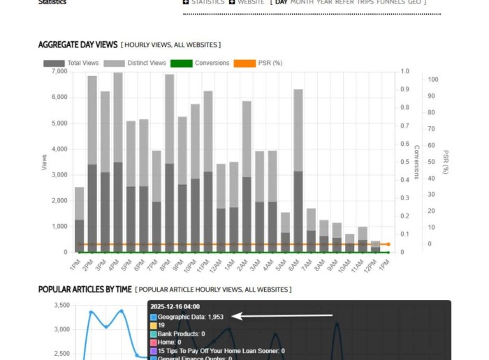This screenshot has height=360, width=489.
Task: Click the blue Geographic Data tooltip swatch
Action: point(154,317)
